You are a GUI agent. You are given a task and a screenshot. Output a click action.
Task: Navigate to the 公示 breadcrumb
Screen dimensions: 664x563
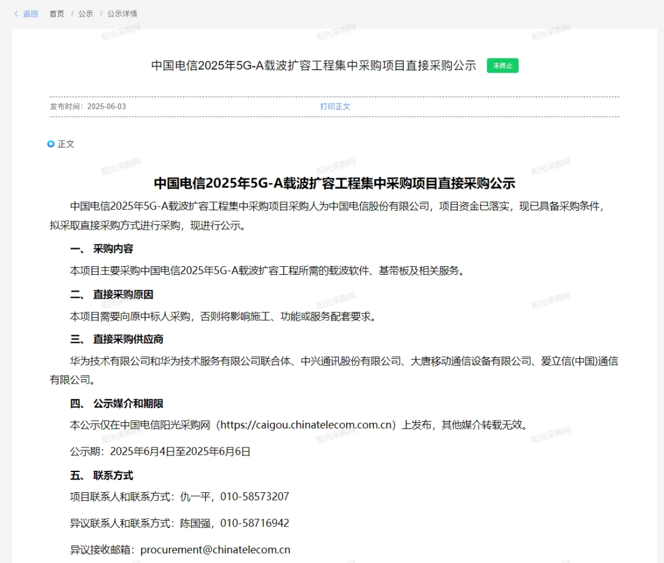85,14
